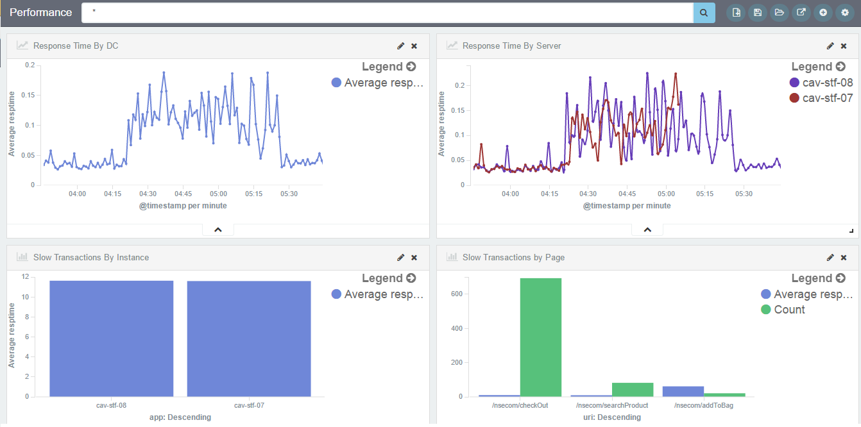This screenshot has height=427, width=861.
Task: Edit the Response Time By DC panel
Action: tap(401, 46)
